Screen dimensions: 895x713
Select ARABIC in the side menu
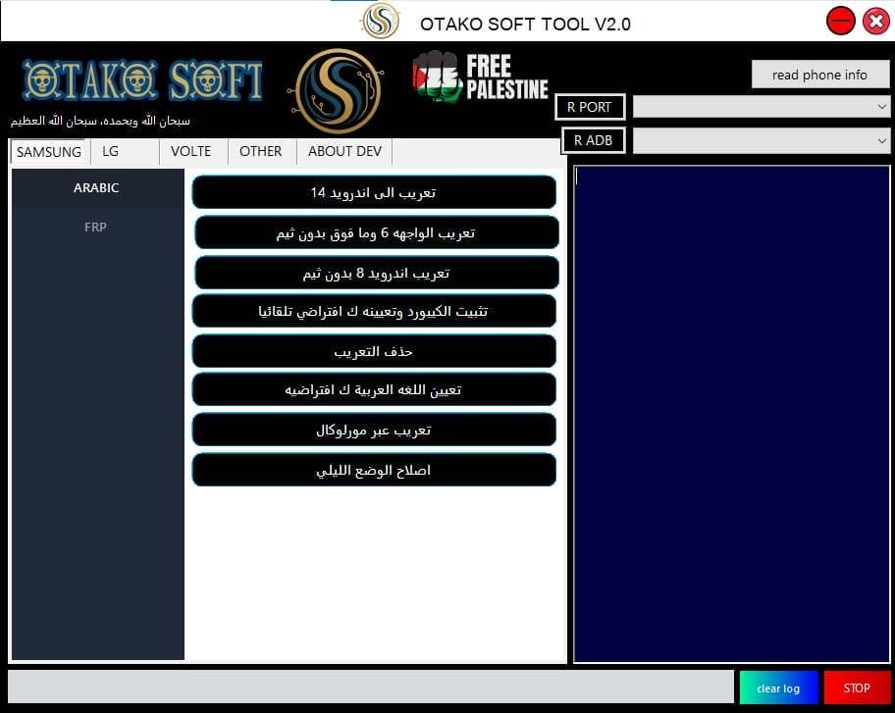[96, 187]
